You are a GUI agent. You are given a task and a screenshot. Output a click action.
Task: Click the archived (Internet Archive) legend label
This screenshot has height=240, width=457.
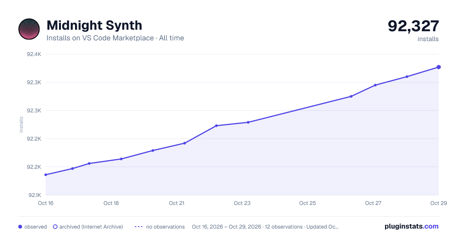tap(91, 227)
